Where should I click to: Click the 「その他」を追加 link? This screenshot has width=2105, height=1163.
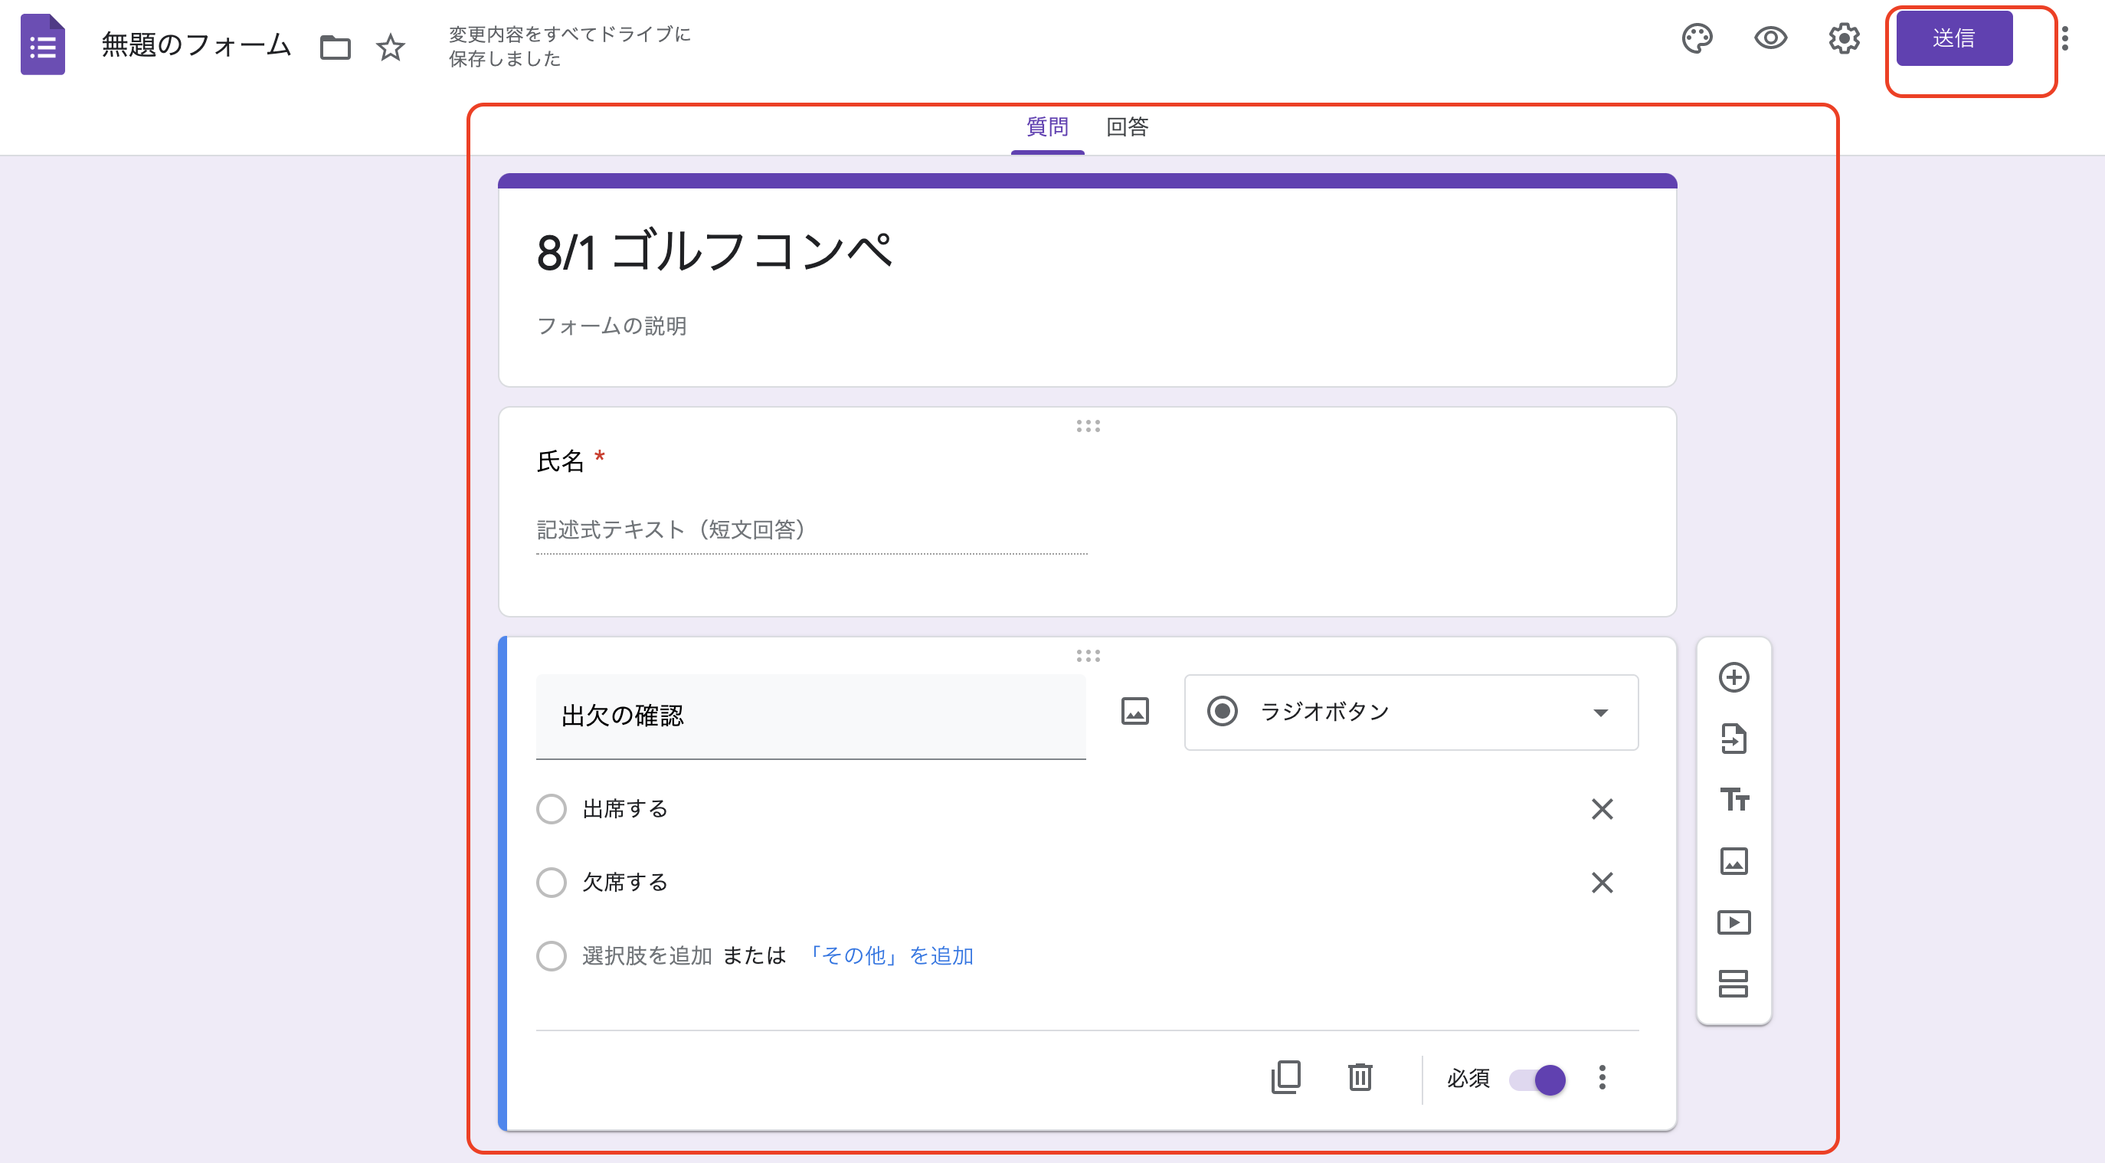[x=889, y=955]
